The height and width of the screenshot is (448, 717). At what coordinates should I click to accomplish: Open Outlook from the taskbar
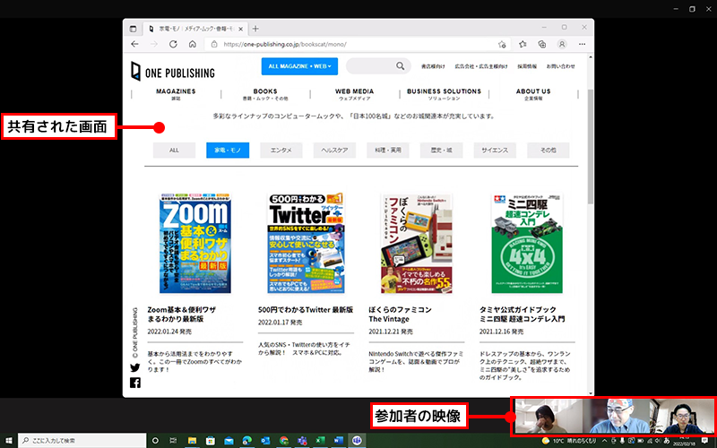point(265,440)
